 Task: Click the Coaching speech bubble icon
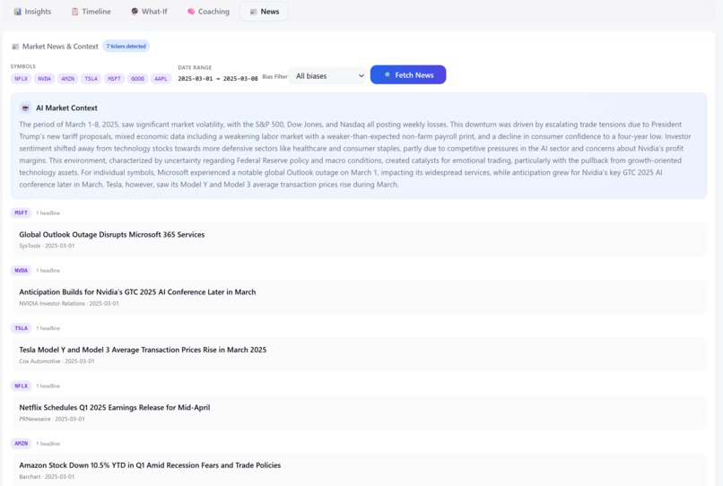[x=191, y=12]
